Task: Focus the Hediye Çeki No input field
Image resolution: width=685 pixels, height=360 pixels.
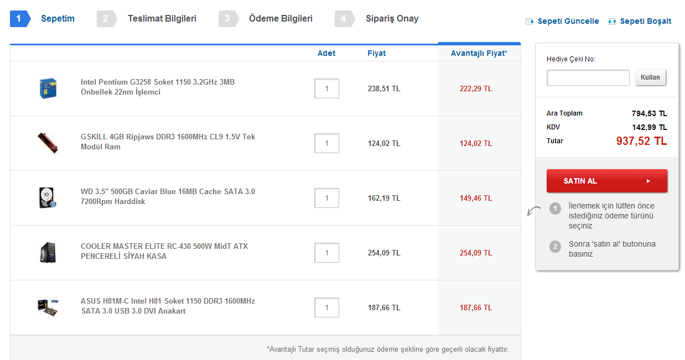Action: 588,78
